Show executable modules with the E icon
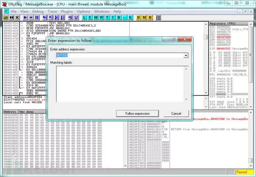 click(x=90, y=17)
